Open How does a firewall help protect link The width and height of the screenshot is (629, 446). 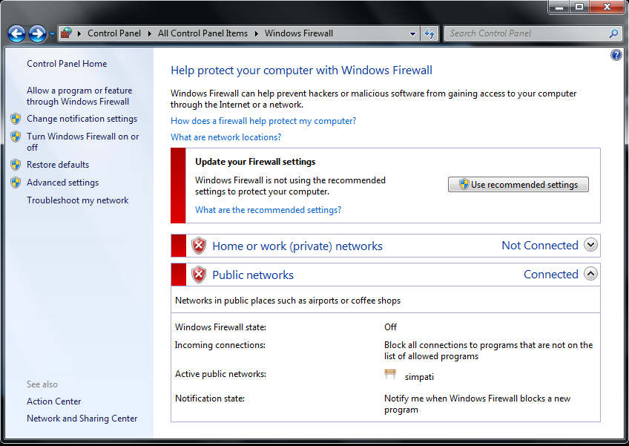pyautogui.click(x=263, y=121)
